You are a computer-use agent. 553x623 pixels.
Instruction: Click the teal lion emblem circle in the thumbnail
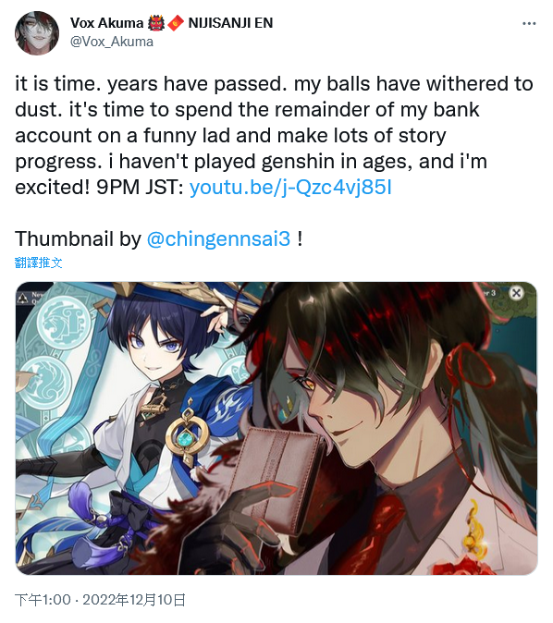tap(64, 323)
